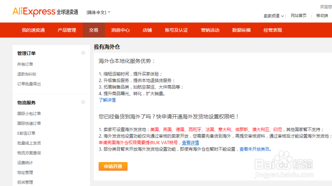Click the red text 申请英国海外仓权限需要提供UK VAT税号
This screenshot has width=332, height=186.
tap(138, 142)
